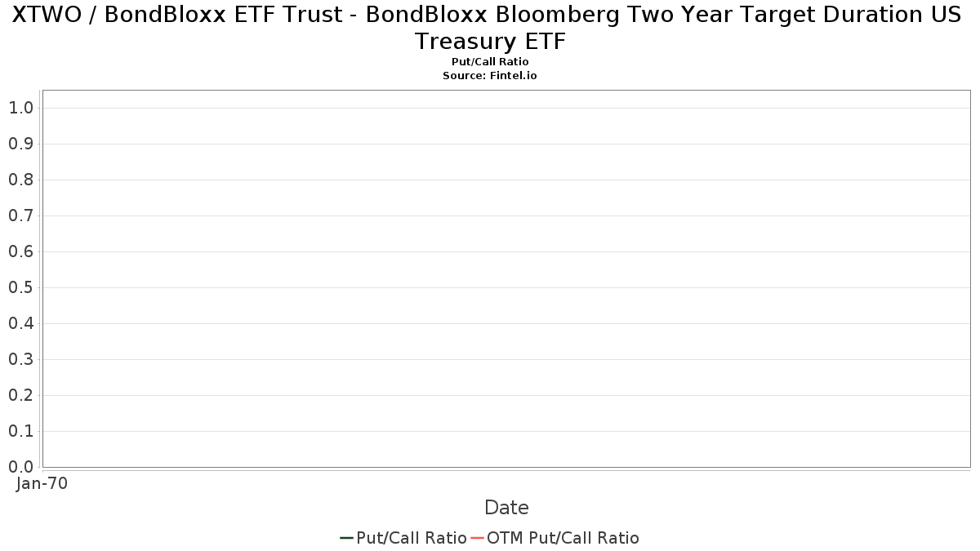
Task: Click the Put/Call Ratio legend entry
Action: coord(403,538)
